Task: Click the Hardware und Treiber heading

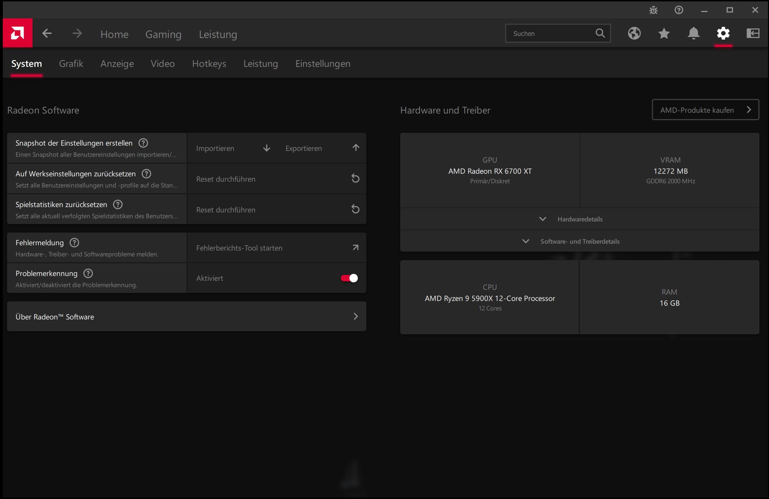Action: click(445, 110)
